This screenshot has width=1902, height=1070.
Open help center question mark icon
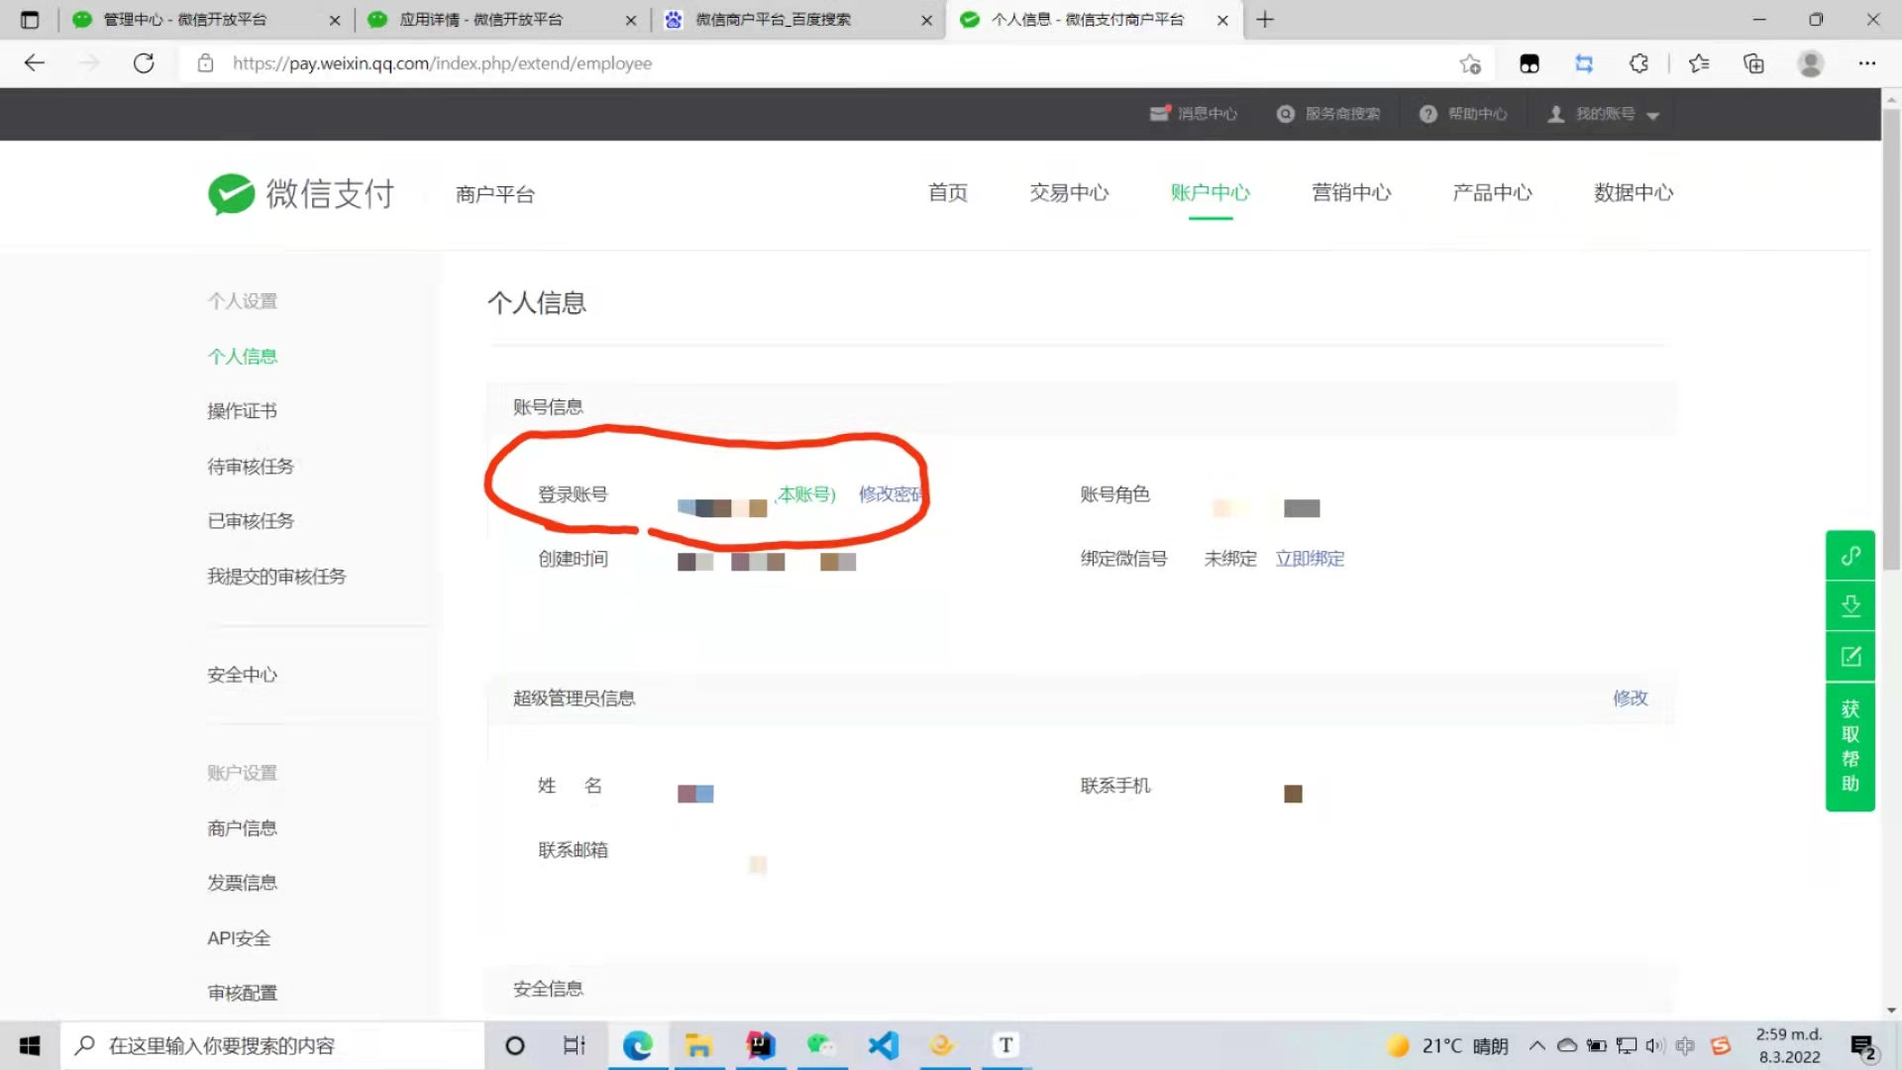(x=1427, y=114)
